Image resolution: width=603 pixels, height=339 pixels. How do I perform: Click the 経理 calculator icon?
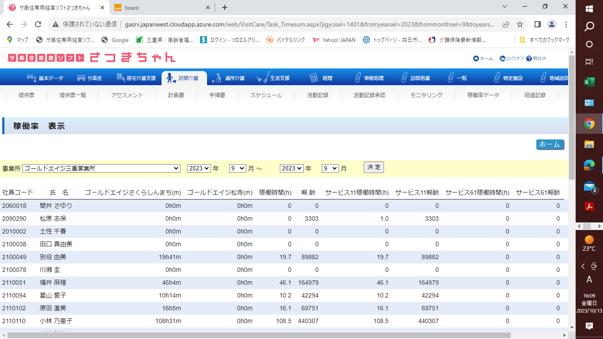tap(314, 78)
